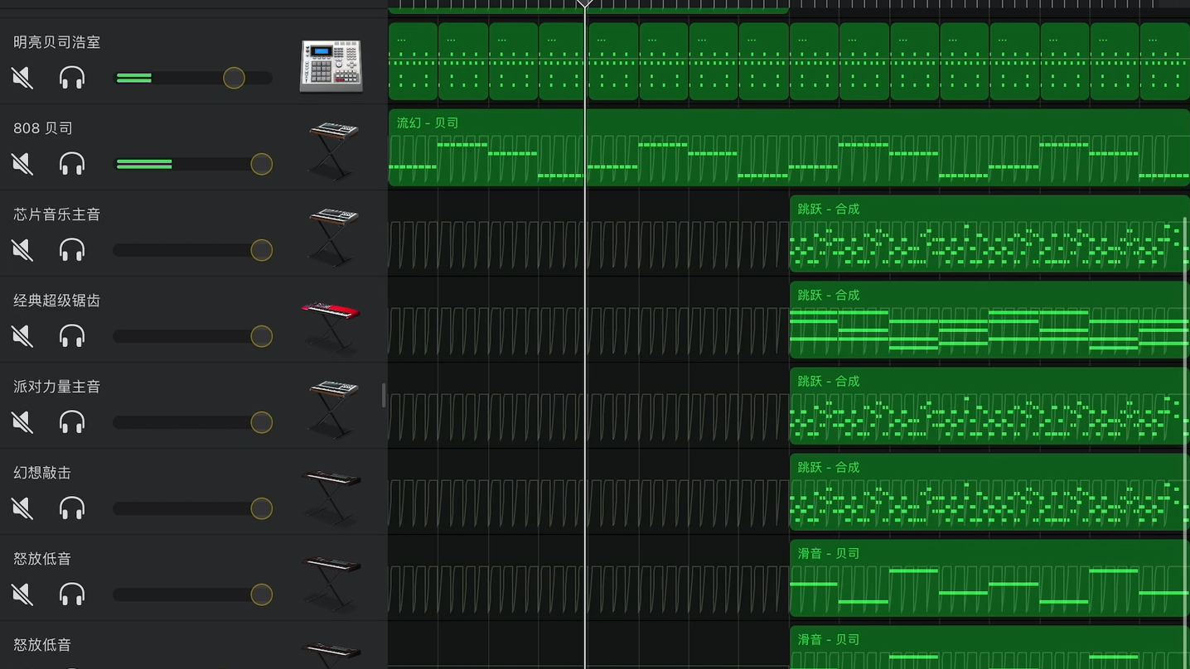Select 跳跃 - 合成 region on 幻想敲击 track

989,492
